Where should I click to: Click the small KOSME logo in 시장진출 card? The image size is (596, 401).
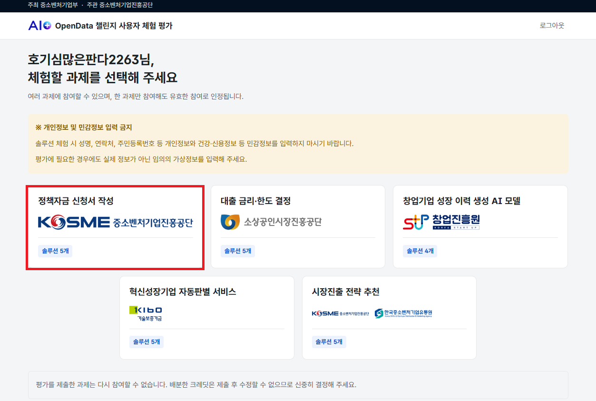(x=341, y=313)
